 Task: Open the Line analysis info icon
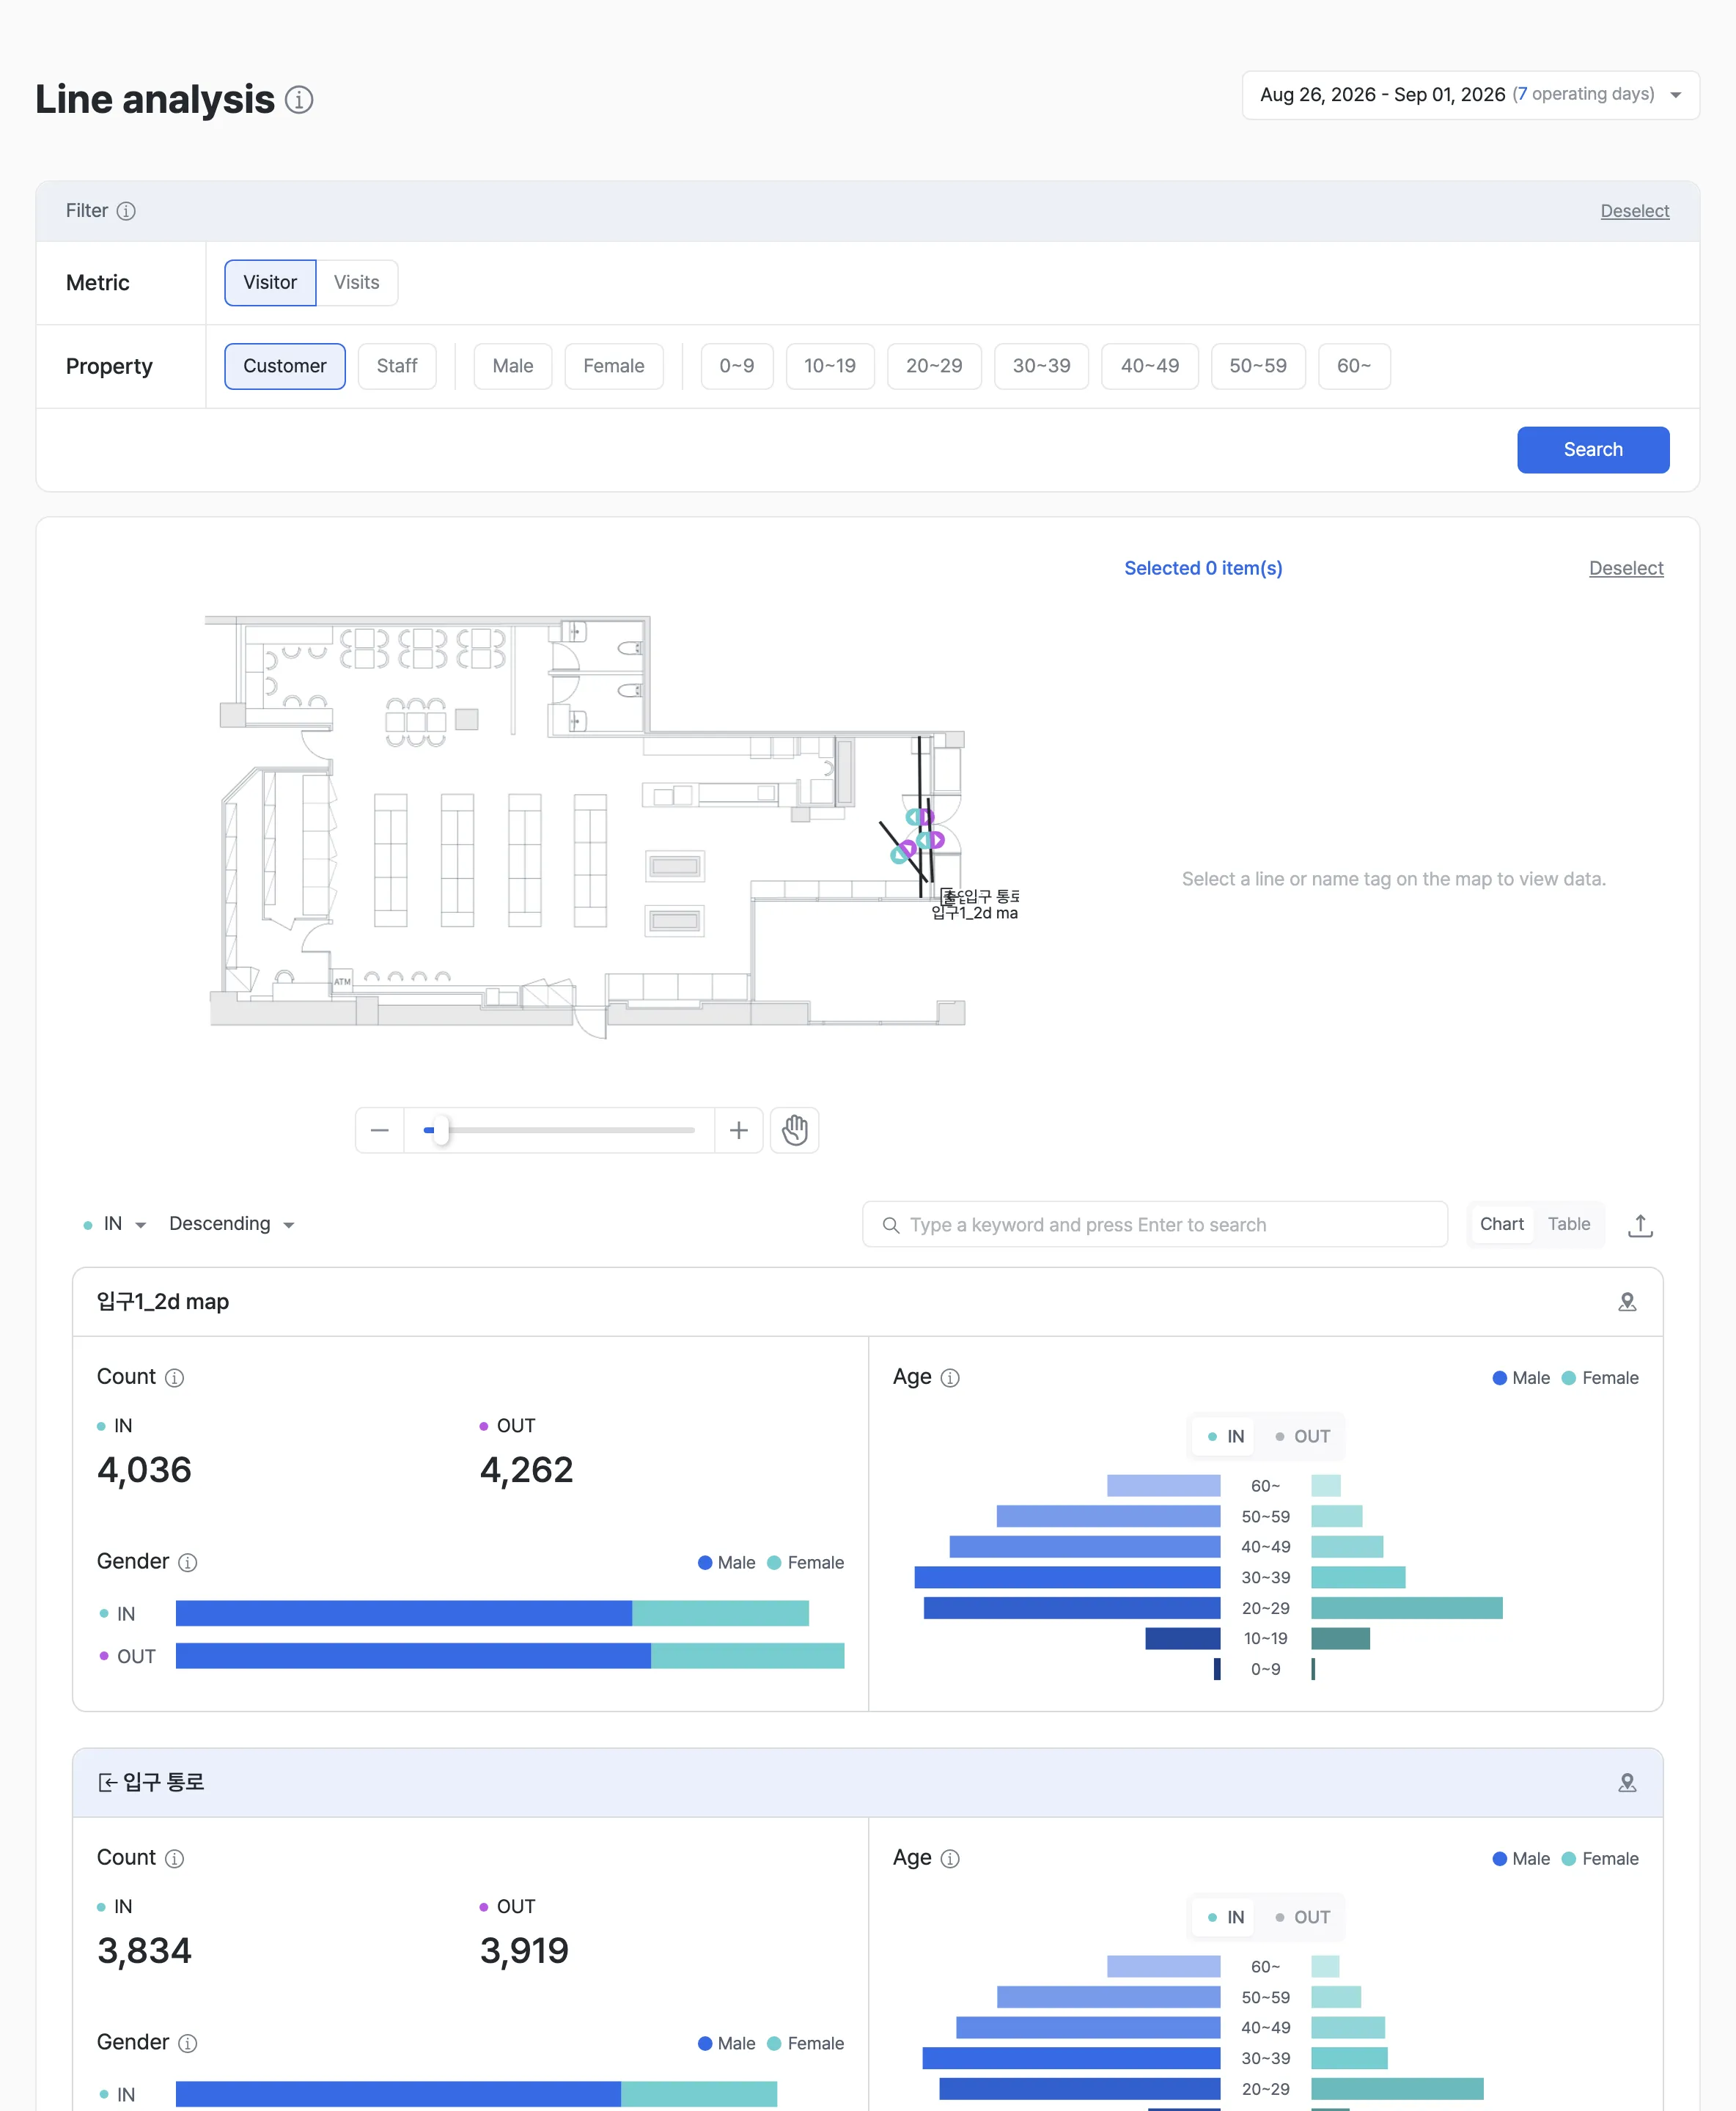click(299, 100)
